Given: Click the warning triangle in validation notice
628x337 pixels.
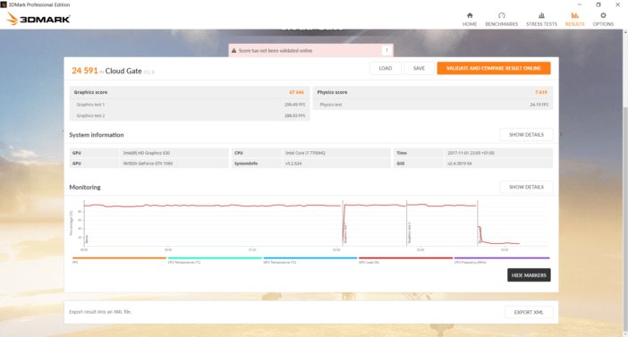Looking at the screenshot, I should 233,51.
